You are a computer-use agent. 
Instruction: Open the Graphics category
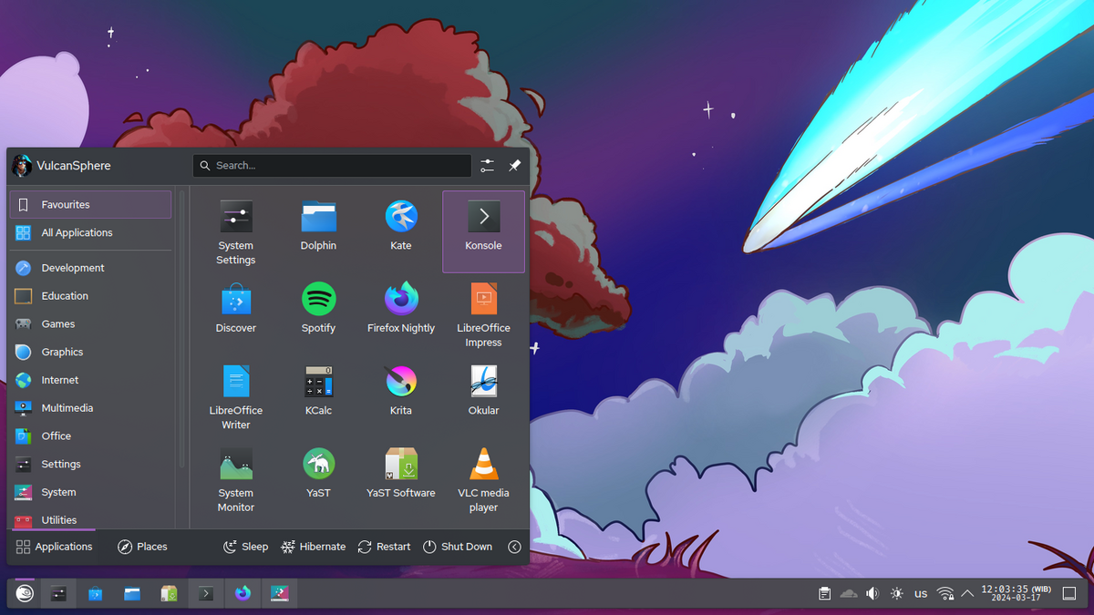[90, 352]
